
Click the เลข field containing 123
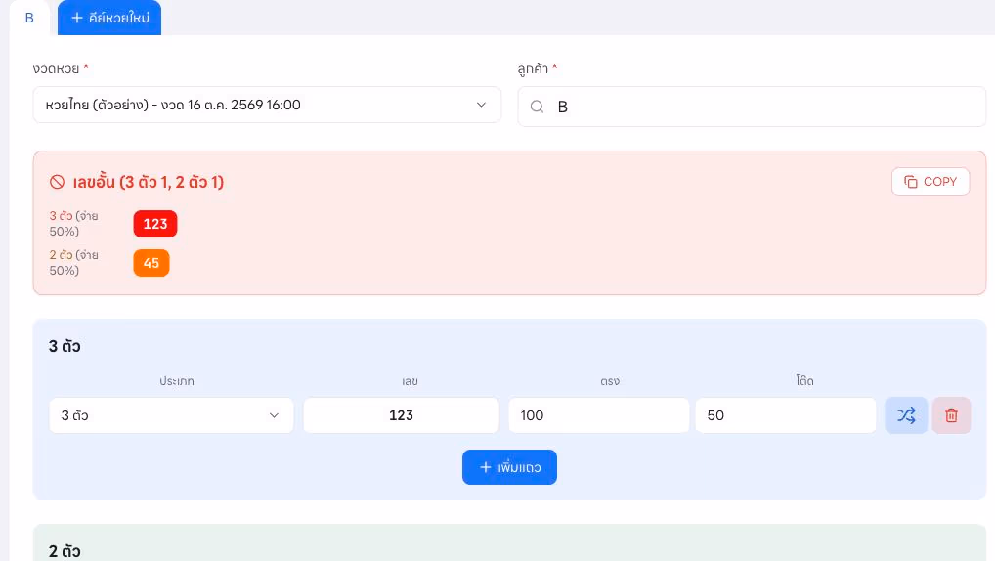(401, 415)
